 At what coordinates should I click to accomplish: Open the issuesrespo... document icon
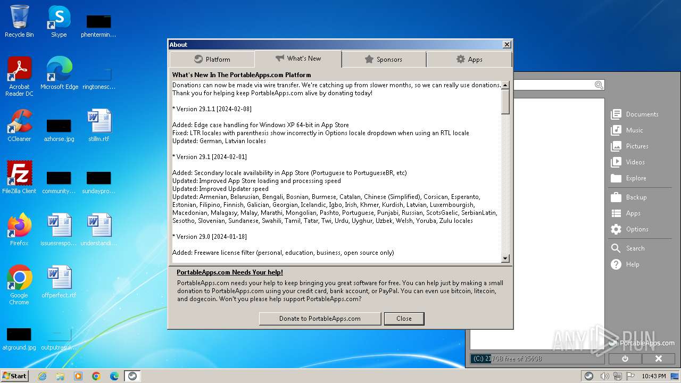coord(59,230)
